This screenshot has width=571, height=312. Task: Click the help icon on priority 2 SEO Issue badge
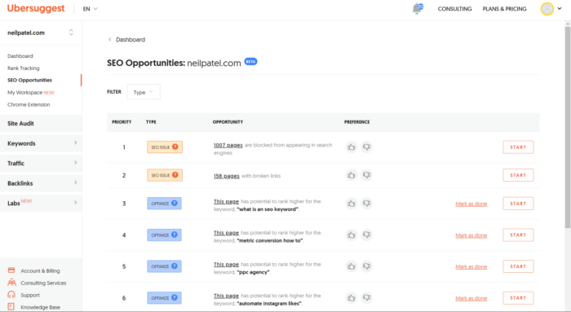pos(175,175)
